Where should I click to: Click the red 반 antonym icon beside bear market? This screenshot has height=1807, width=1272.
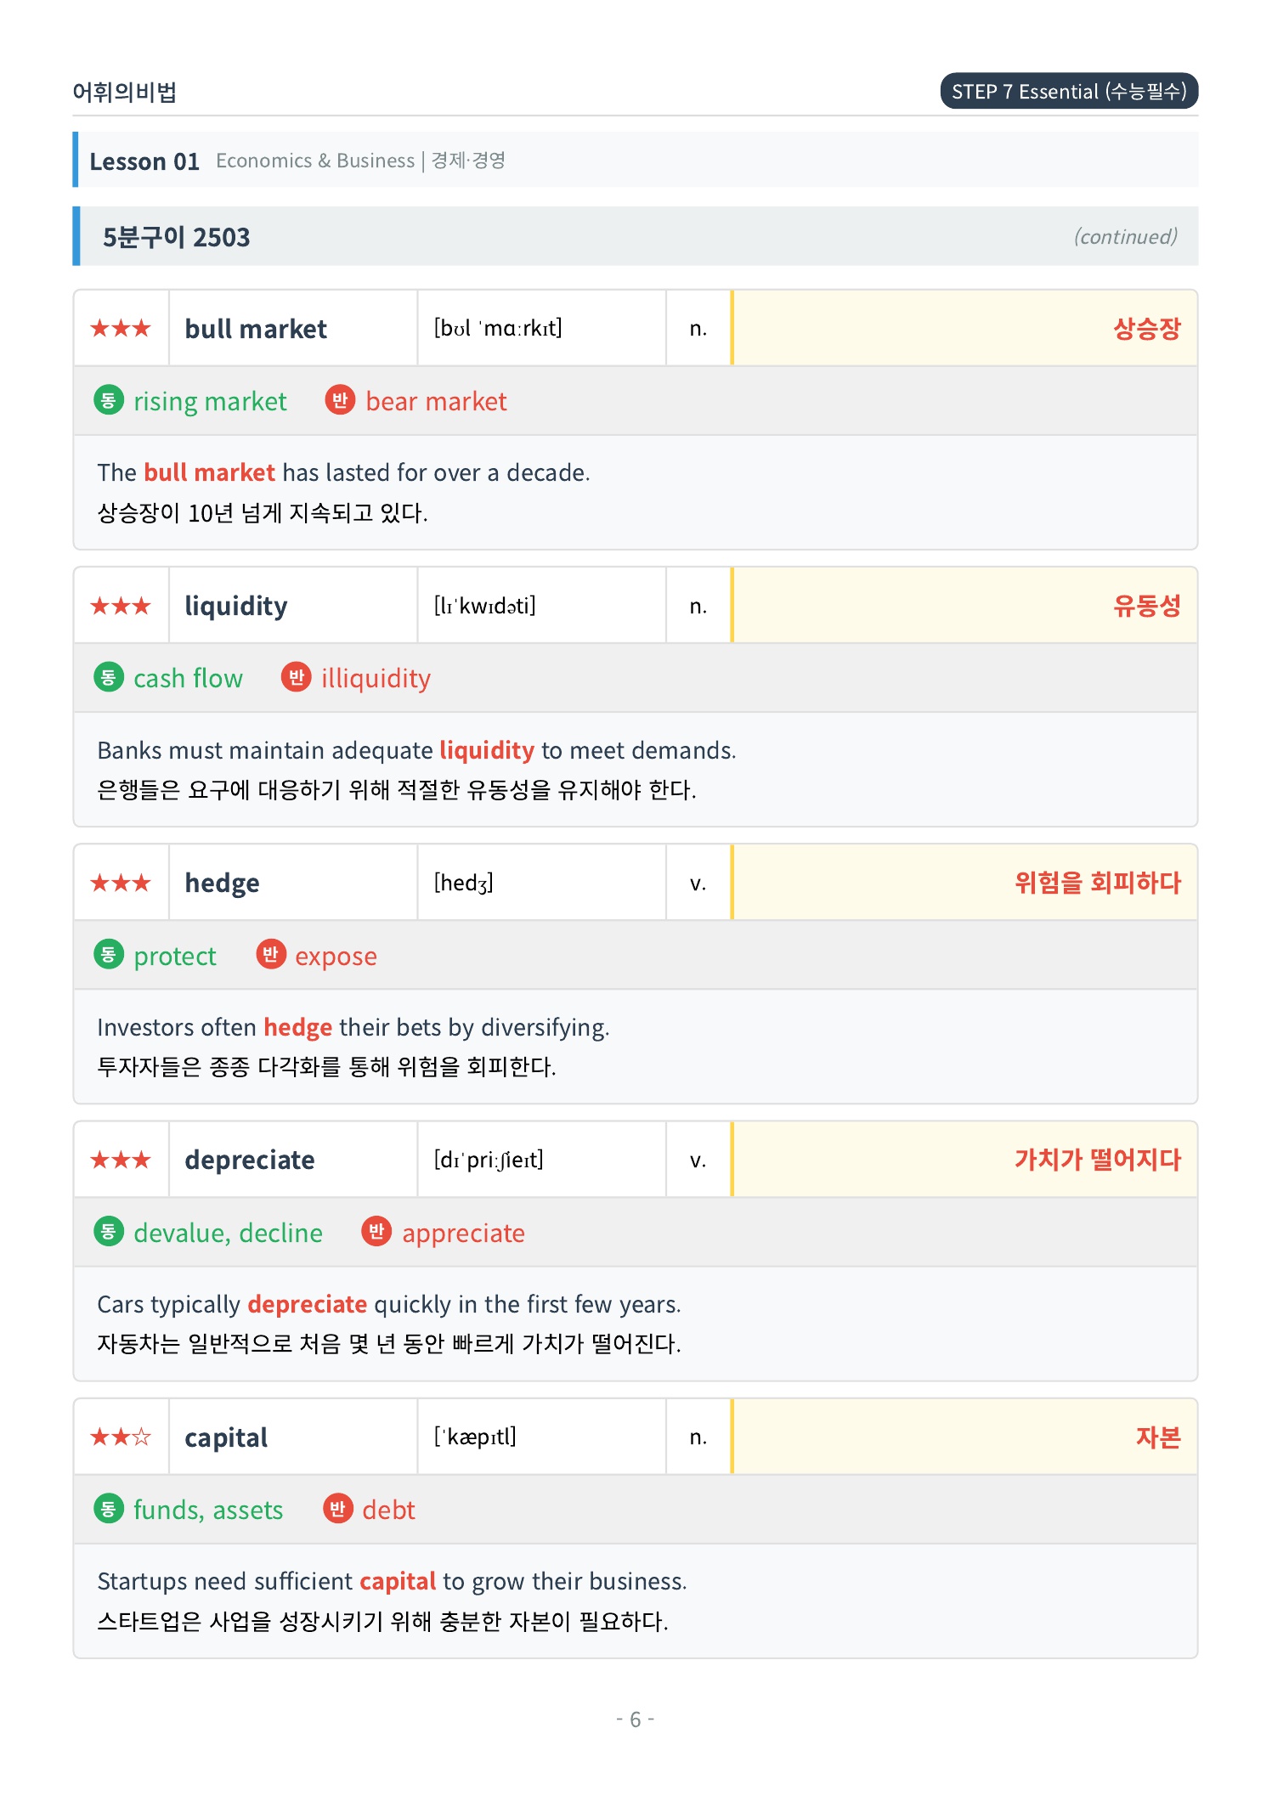pyautogui.click(x=340, y=400)
